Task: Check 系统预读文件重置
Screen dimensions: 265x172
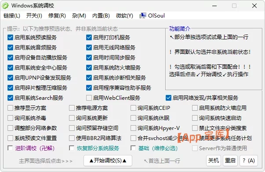Action: (x=10, y=138)
